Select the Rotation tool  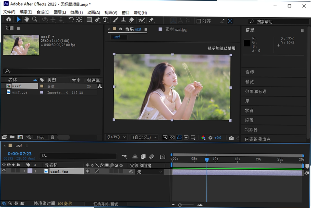point(71,20)
